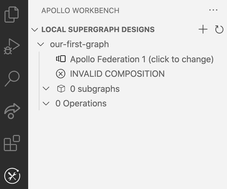Image resolution: width=227 pixels, height=189 pixels.
Task: Click the federation version icon
Action: [61, 59]
